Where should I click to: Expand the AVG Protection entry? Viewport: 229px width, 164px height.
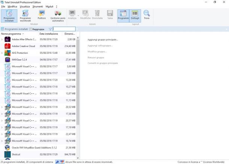[x=2, y=53]
